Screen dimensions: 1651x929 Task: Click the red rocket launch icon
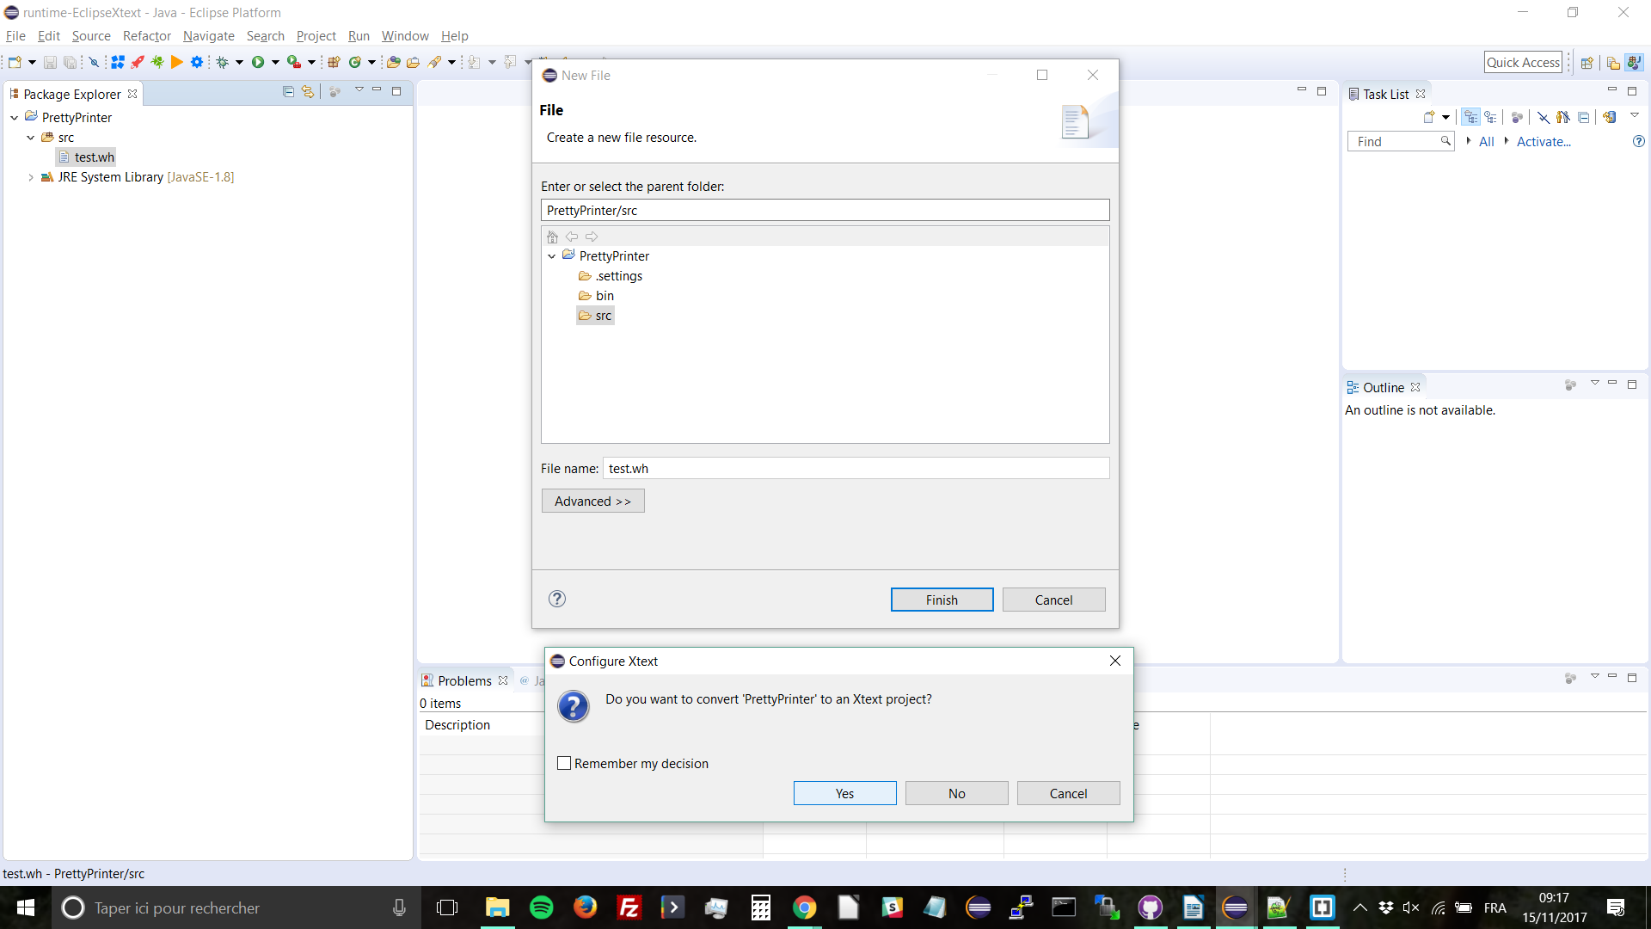click(138, 62)
